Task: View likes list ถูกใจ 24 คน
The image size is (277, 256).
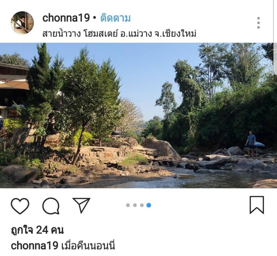Action: 37,230
